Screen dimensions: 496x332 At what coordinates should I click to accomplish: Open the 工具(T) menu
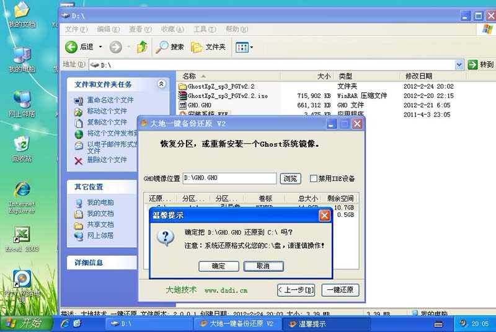point(205,29)
